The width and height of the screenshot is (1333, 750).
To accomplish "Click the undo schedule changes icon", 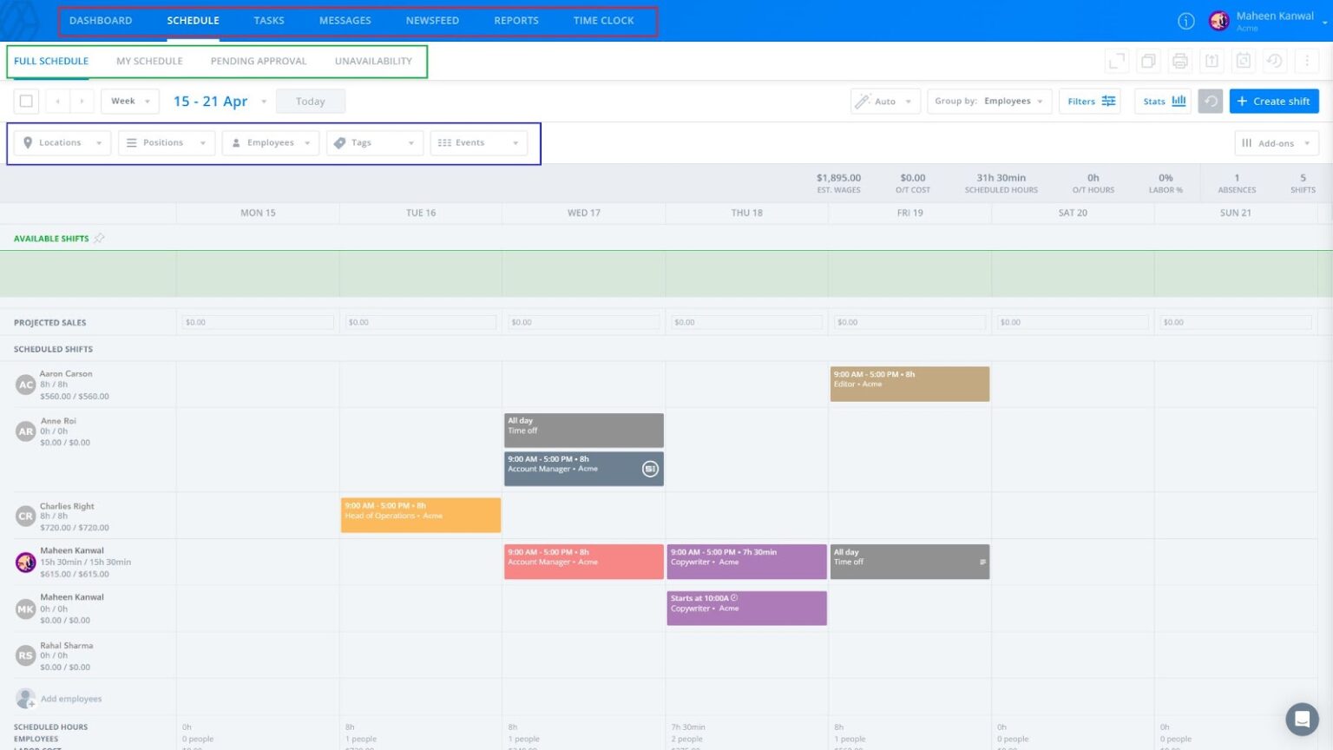I will 1274,61.
